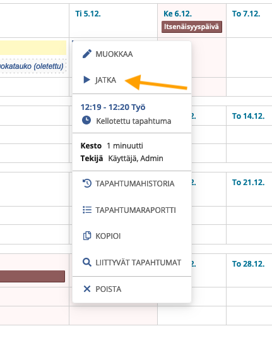The width and height of the screenshot is (272, 338).
Task: Open the To 14.12. date link
Action: click(248, 116)
